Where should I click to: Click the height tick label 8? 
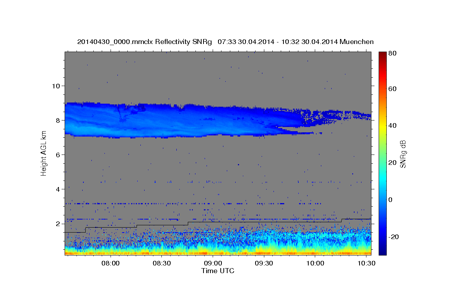point(58,120)
